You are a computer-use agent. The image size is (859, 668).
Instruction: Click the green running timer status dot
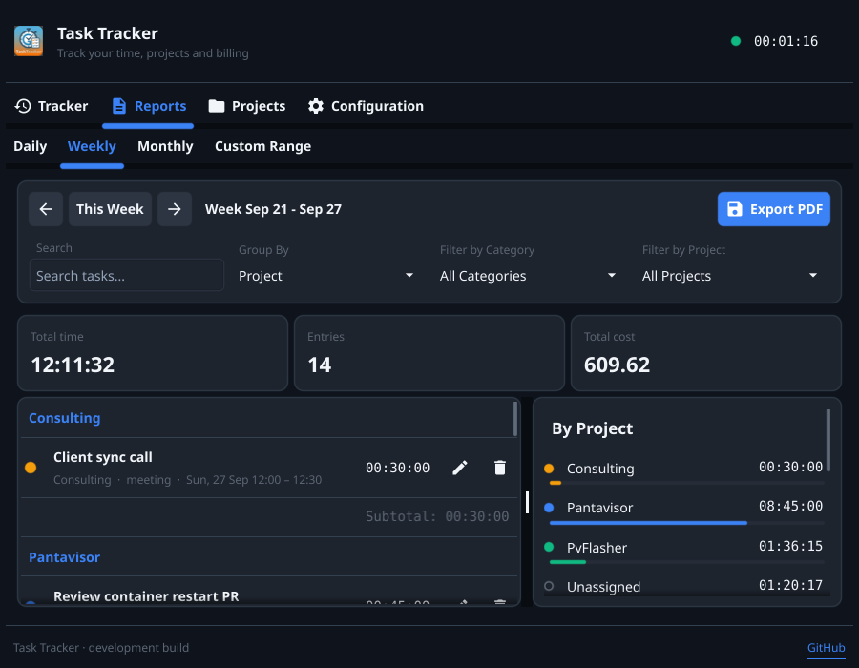736,41
